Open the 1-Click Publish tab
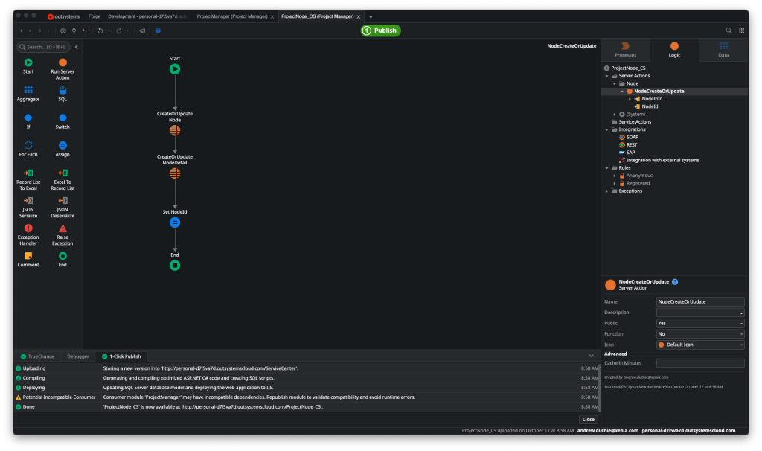This screenshot has height=451, width=762. point(121,356)
